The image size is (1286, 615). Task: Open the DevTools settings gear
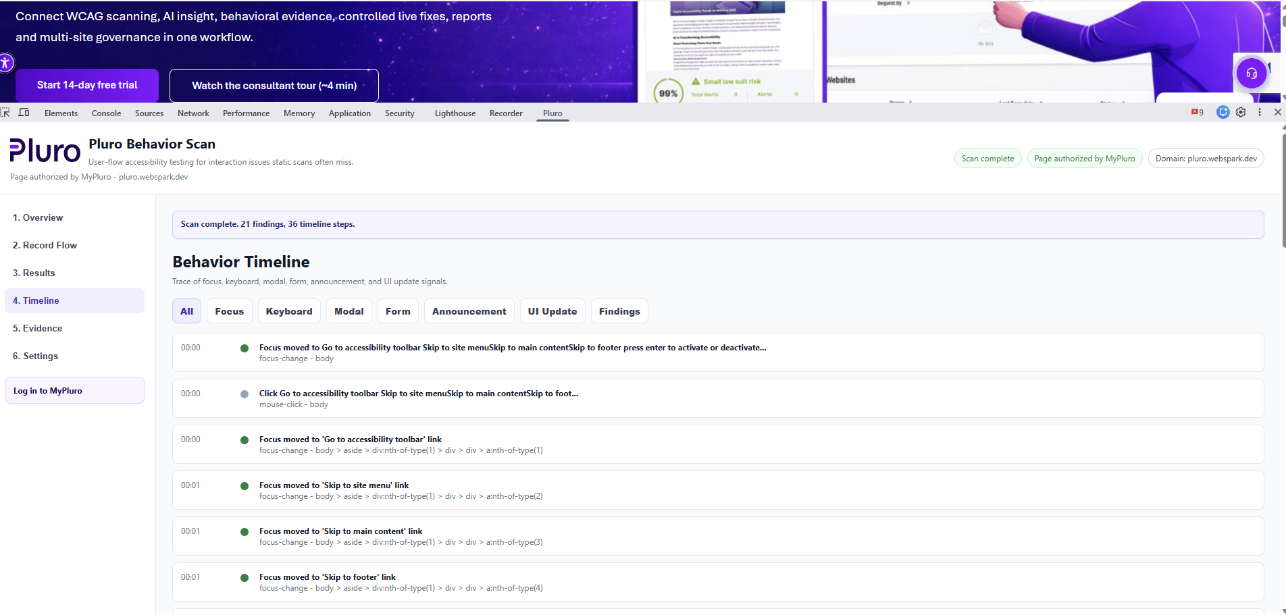pos(1241,113)
